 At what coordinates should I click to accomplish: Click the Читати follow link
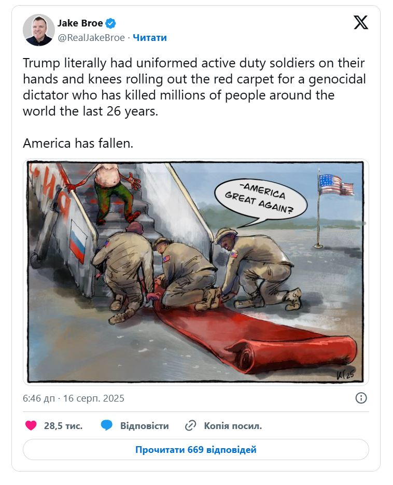(150, 38)
